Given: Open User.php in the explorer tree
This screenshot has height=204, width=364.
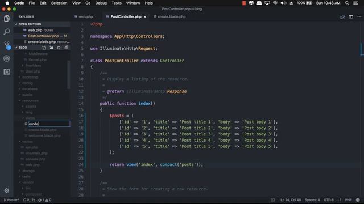Looking at the screenshot, I should (x=33, y=71).
